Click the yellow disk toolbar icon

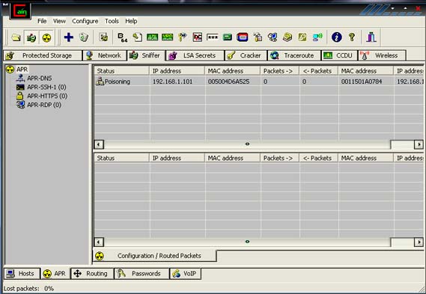tap(287, 37)
